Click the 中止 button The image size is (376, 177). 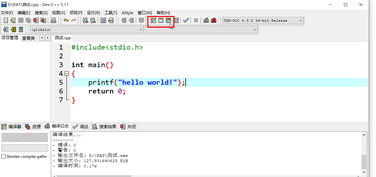pos(25,137)
